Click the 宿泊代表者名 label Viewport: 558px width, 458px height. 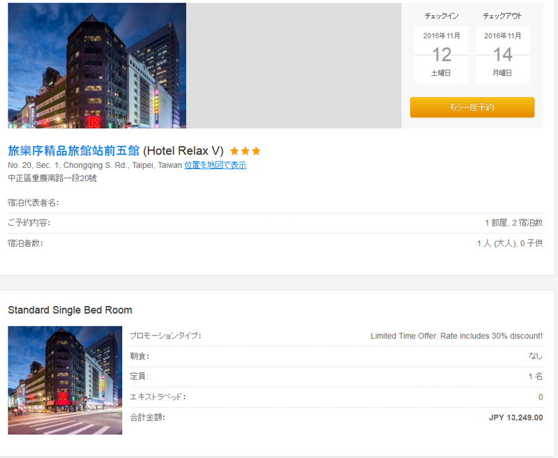(33, 203)
